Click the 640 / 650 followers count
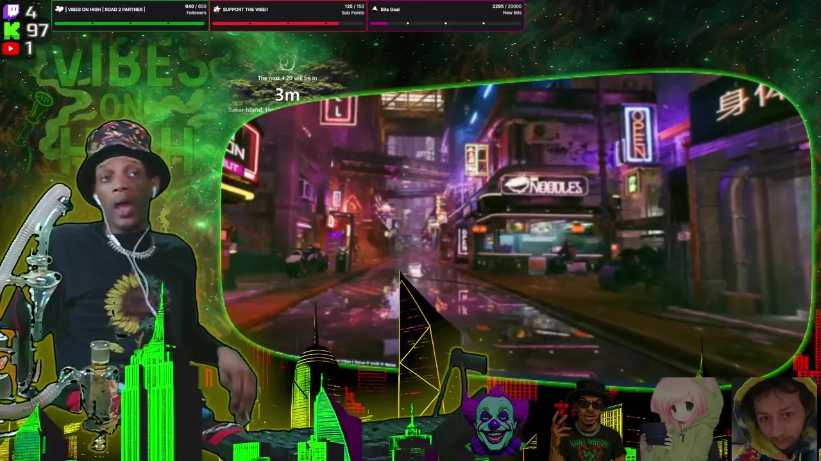 tap(196, 6)
